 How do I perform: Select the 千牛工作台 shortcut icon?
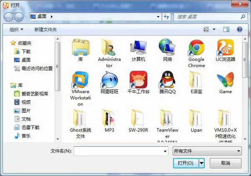click(x=138, y=80)
